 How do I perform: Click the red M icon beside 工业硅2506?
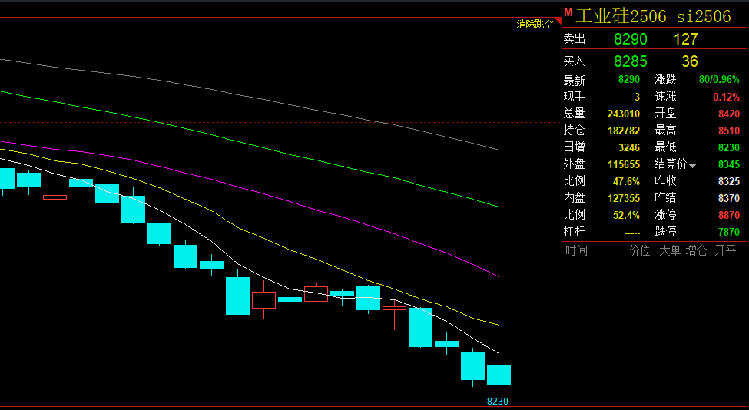click(568, 12)
